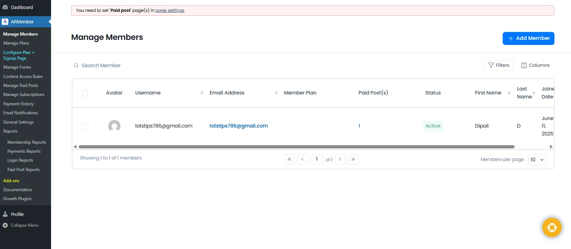Click the funnel icon in Filters
The width and height of the screenshot is (571, 249).
tap(491, 65)
